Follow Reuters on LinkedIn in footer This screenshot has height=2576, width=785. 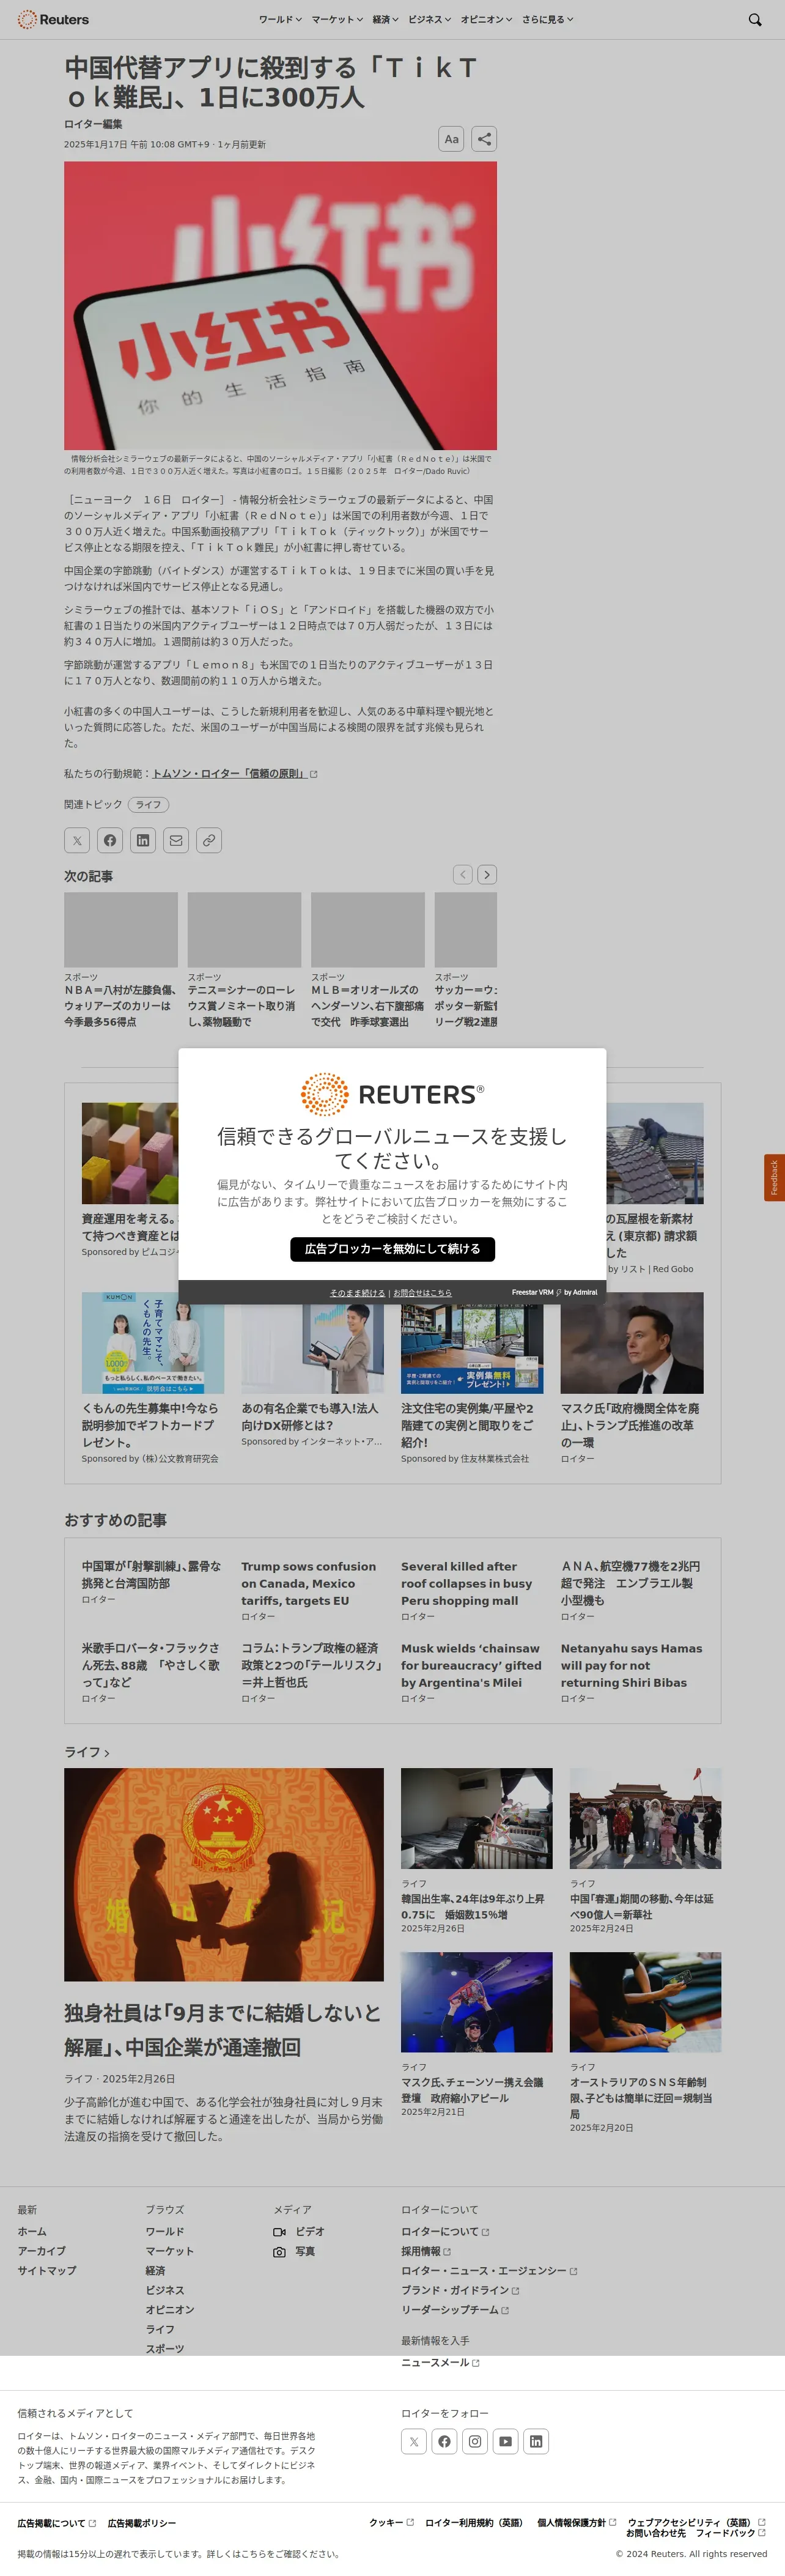536,2441
